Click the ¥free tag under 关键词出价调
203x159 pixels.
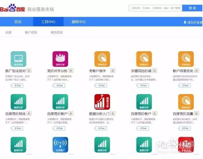(143, 86)
